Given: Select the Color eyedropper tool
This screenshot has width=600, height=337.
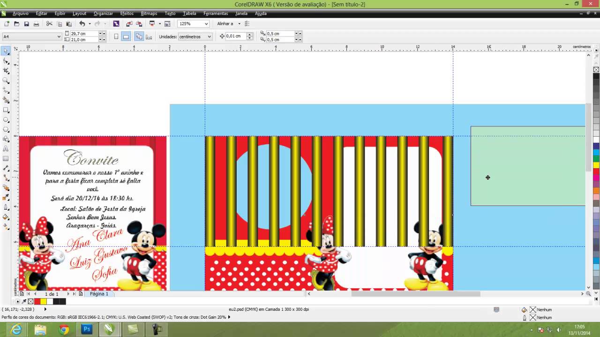Looking at the screenshot, I should (6, 198).
